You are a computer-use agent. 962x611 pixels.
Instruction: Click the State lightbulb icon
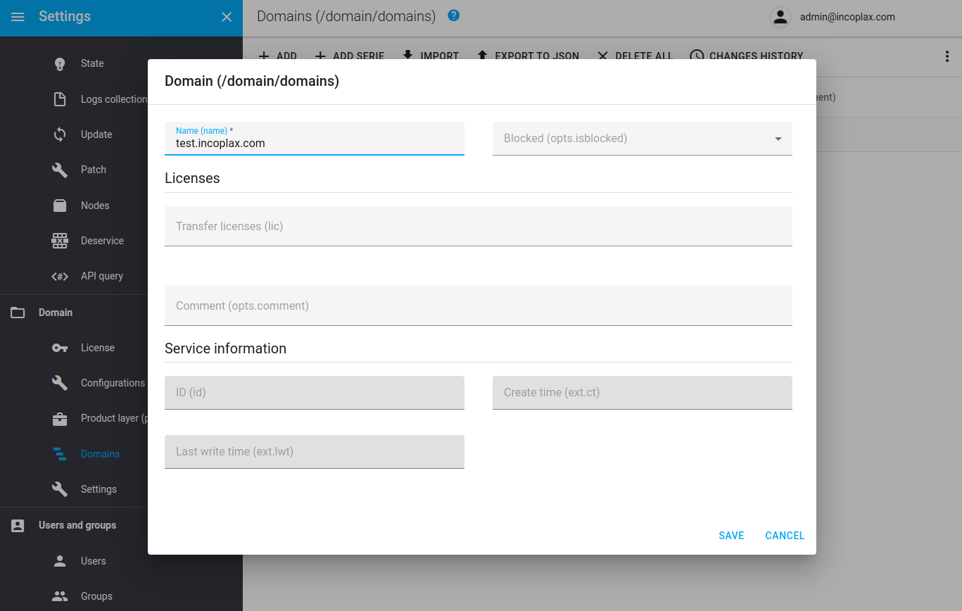(x=60, y=63)
